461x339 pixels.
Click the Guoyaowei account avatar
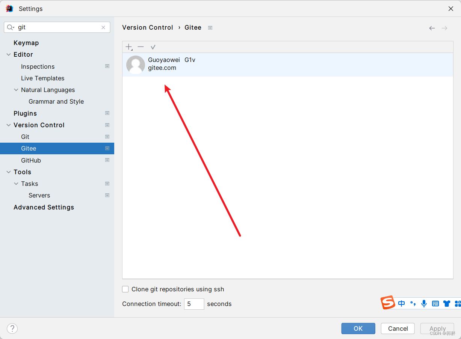coord(135,65)
